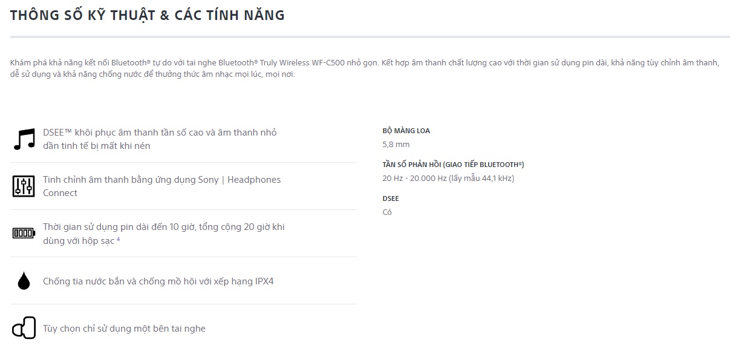Screen dimensions: 747x351
Task: Click the THÔNG SỐ KỸ THUẬT heading
Action: pyautogui.click(x=147, y=16)
